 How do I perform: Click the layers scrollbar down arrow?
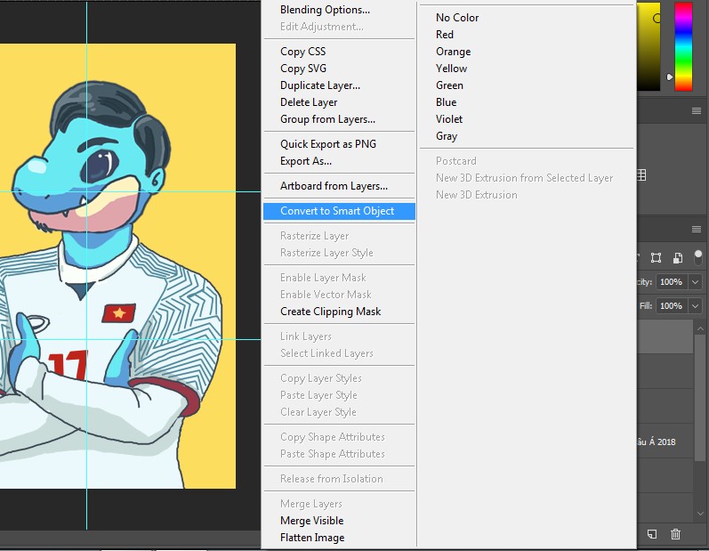[700, 514]
